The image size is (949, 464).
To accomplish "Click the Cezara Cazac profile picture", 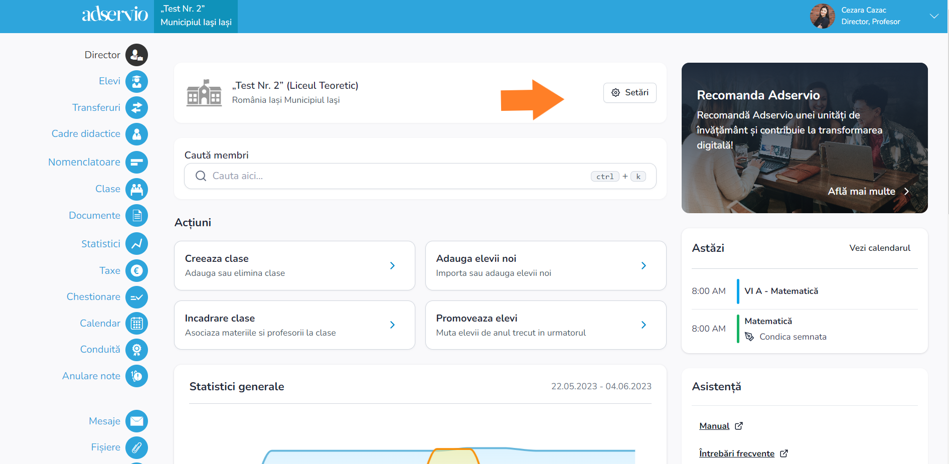I will coord(823,16).
